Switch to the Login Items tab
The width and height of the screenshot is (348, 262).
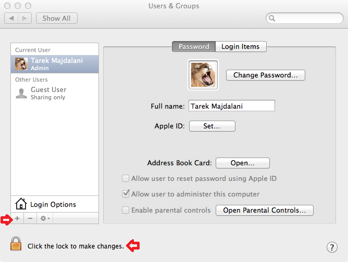click(241, 46)
